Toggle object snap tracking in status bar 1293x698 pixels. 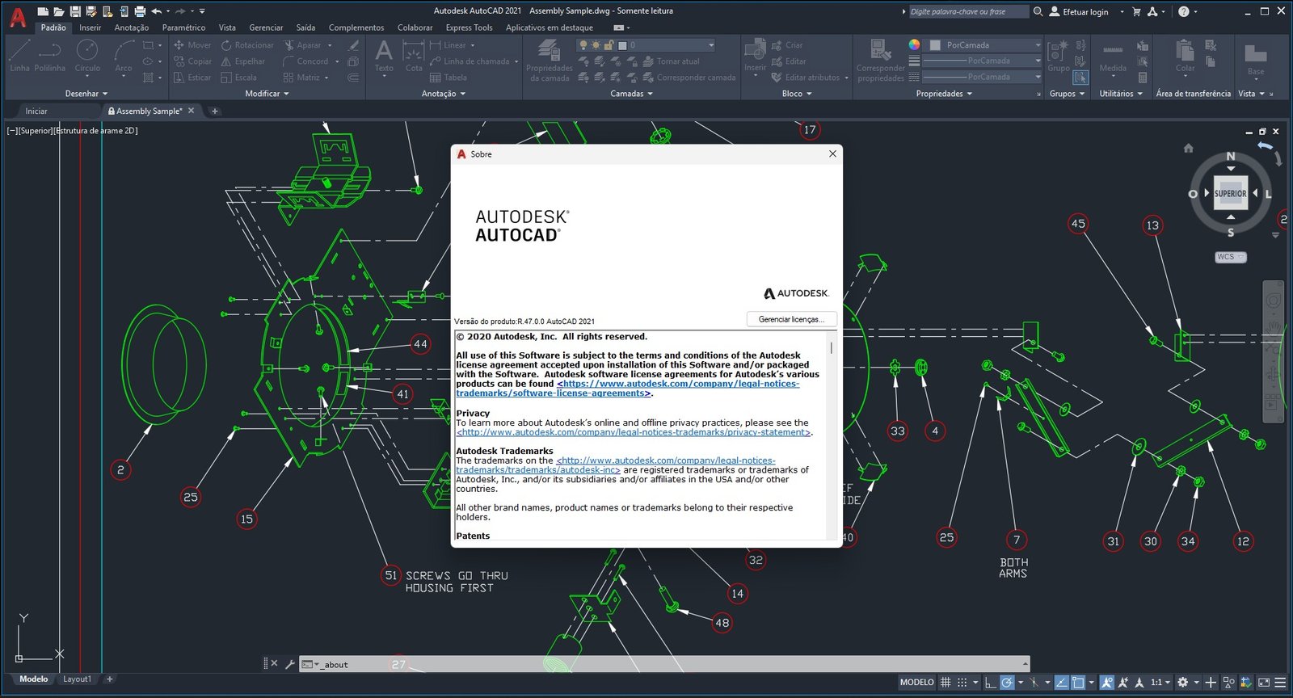1062,682
